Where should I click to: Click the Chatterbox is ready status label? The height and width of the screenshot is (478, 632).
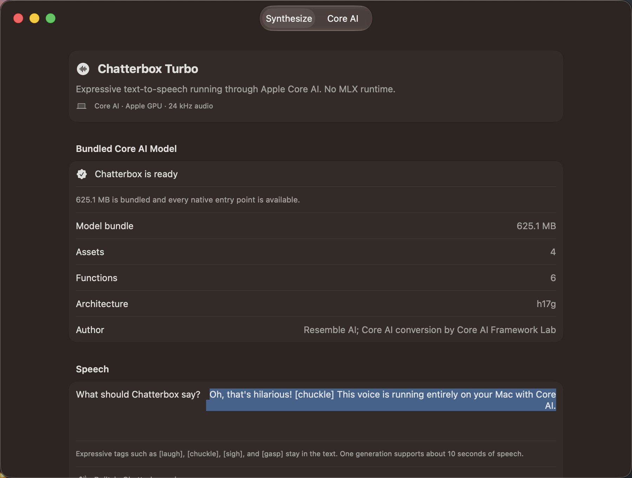click(x=136, y=174)
